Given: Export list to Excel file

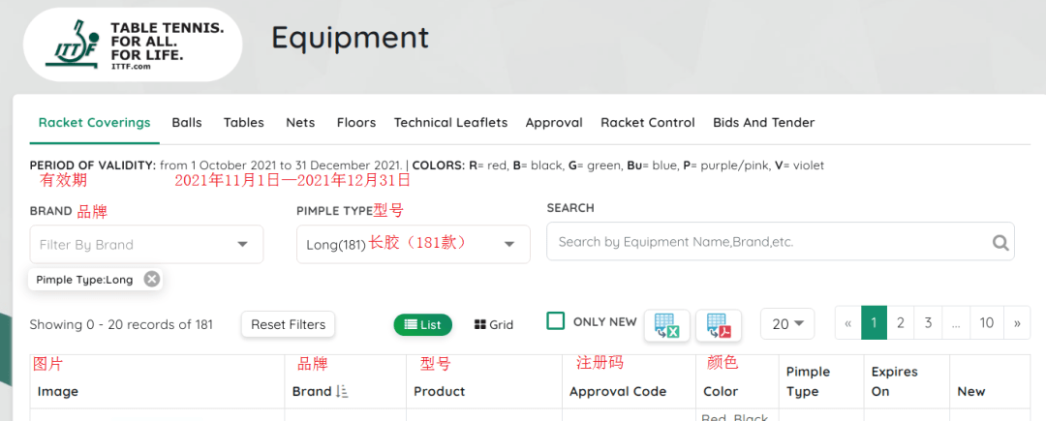Looking at the screenshot, I should click(x=666, y=325).
